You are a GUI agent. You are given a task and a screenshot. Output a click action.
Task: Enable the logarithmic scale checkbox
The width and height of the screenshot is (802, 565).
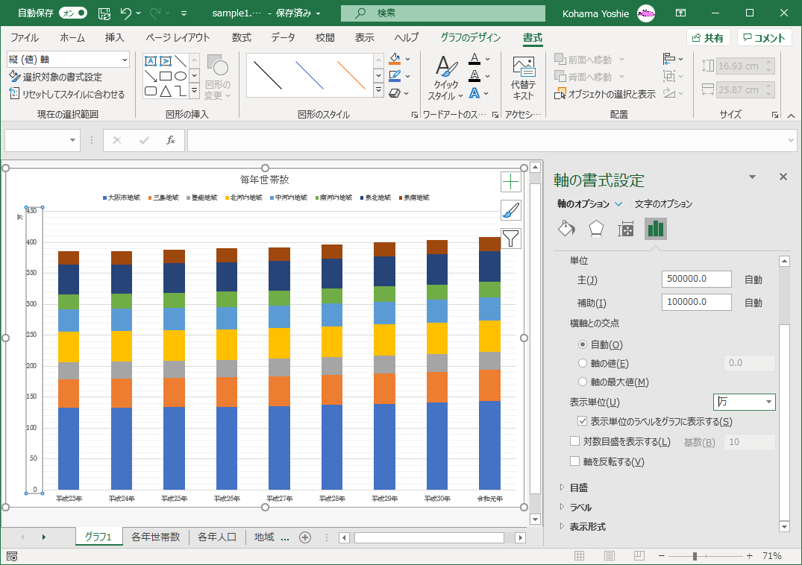click(574, 442)
